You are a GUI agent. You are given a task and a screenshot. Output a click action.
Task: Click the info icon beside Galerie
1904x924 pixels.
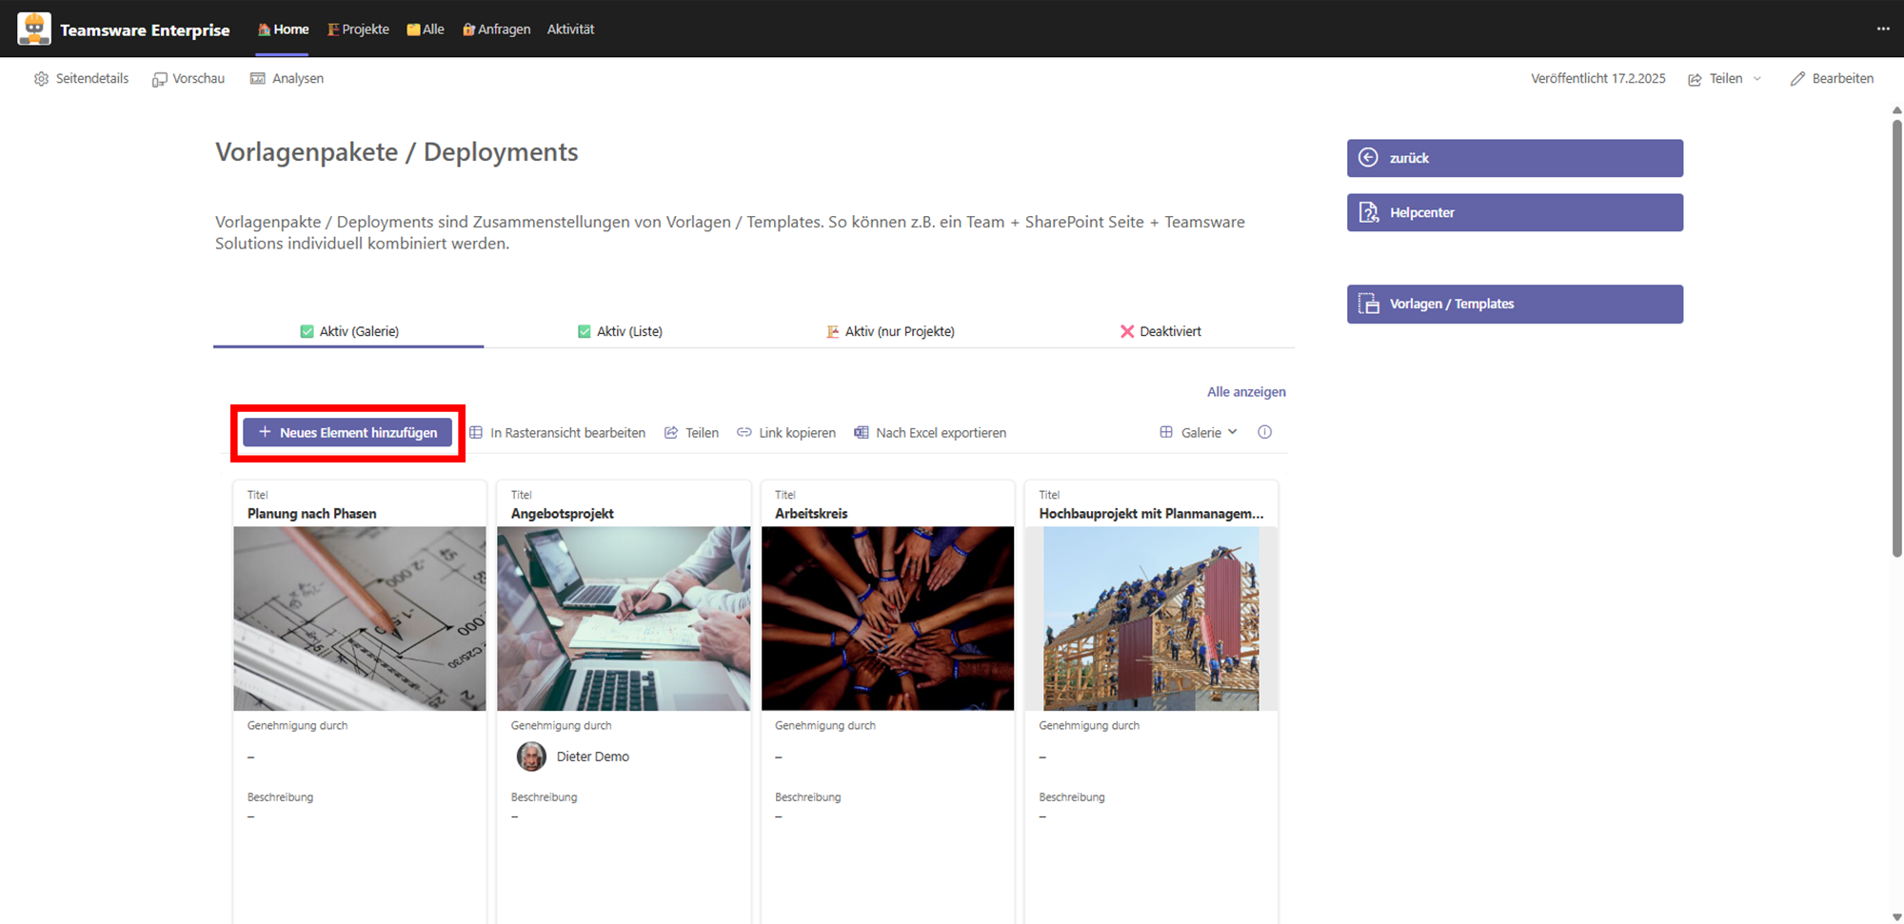tap(1264, 432)
